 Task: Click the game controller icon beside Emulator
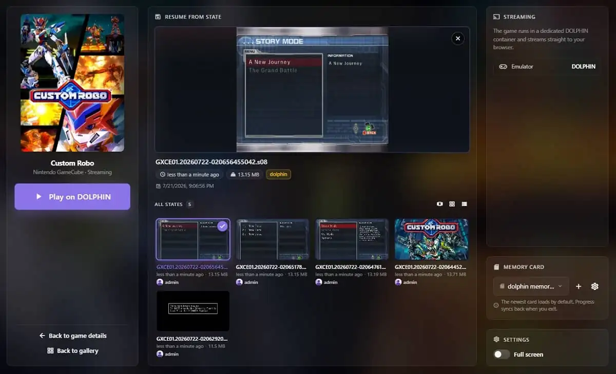click(x=503, y=67)
